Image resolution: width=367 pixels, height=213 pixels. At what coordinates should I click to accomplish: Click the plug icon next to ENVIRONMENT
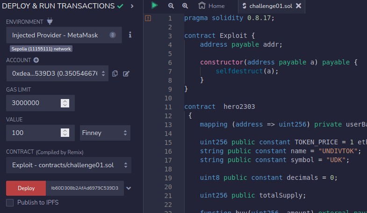pyautogui.click(x=50, y=21)
